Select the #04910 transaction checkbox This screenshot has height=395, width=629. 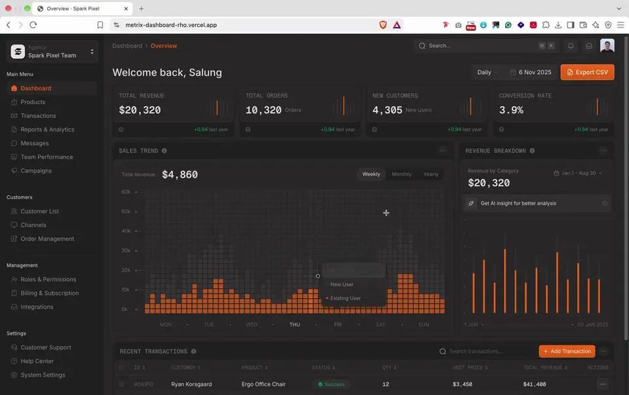[x=122, y=384]
